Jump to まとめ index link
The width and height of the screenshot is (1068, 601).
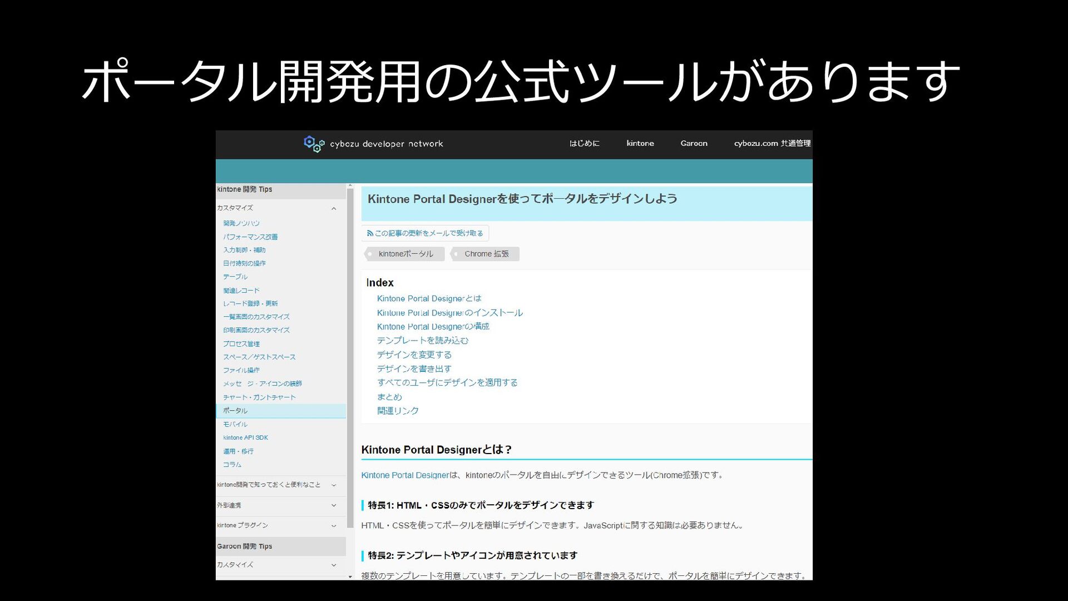click(389, 397)
